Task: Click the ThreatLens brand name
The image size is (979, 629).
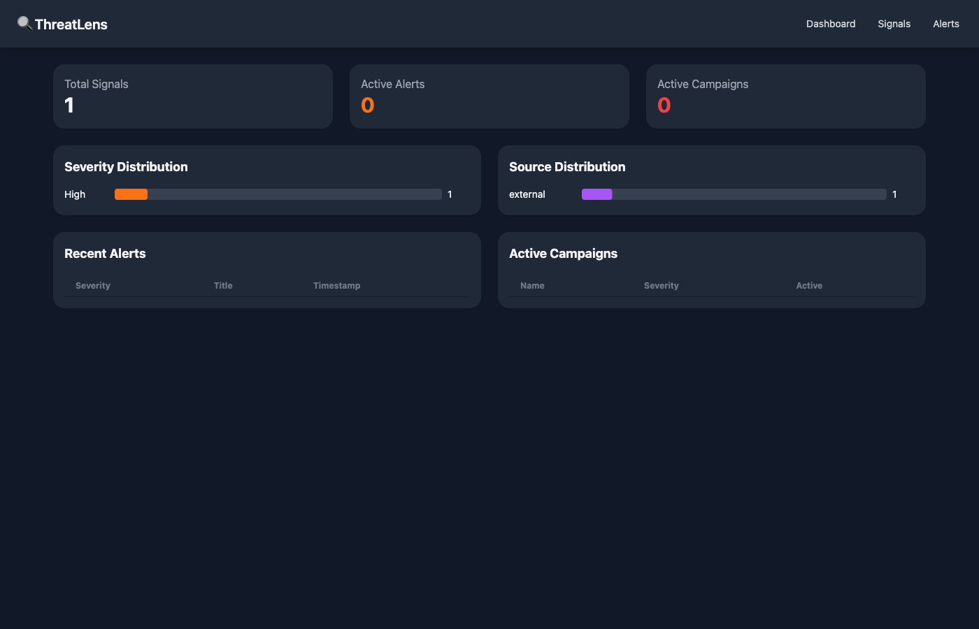Action: click(x=71, y=24)
